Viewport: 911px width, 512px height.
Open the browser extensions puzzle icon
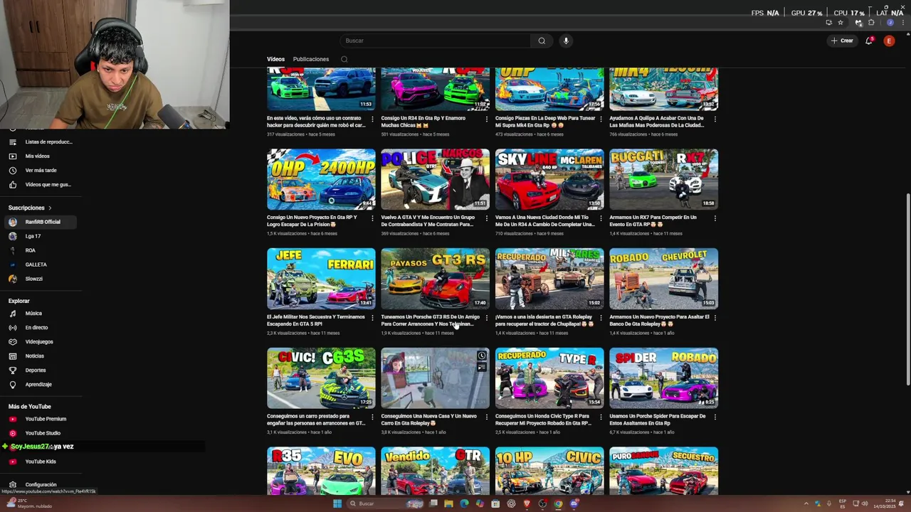(871, 23)
